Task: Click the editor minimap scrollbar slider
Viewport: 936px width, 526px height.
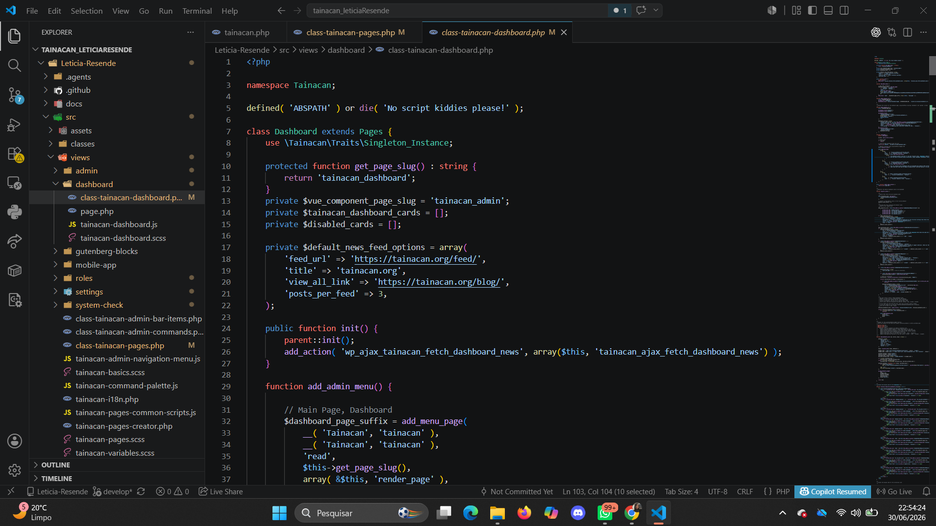Action: [932, 65]
